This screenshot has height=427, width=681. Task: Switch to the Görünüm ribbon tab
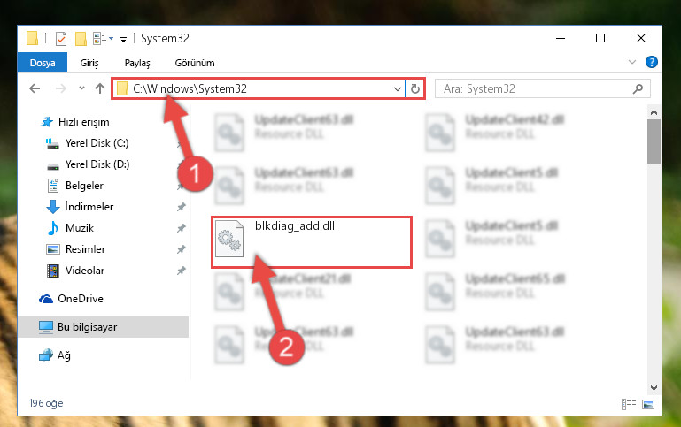[x=195, y=63]
